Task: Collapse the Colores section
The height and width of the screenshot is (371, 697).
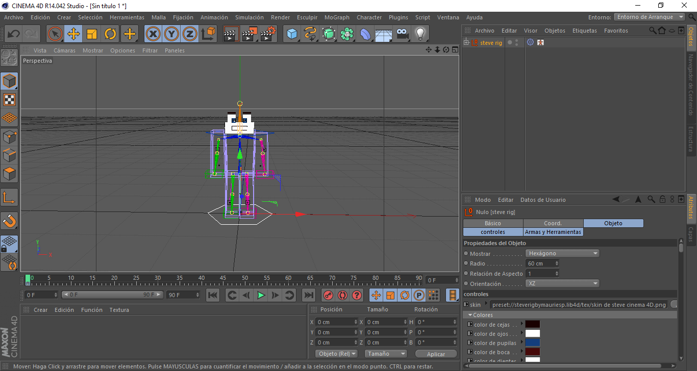Action: pos(470,315)
